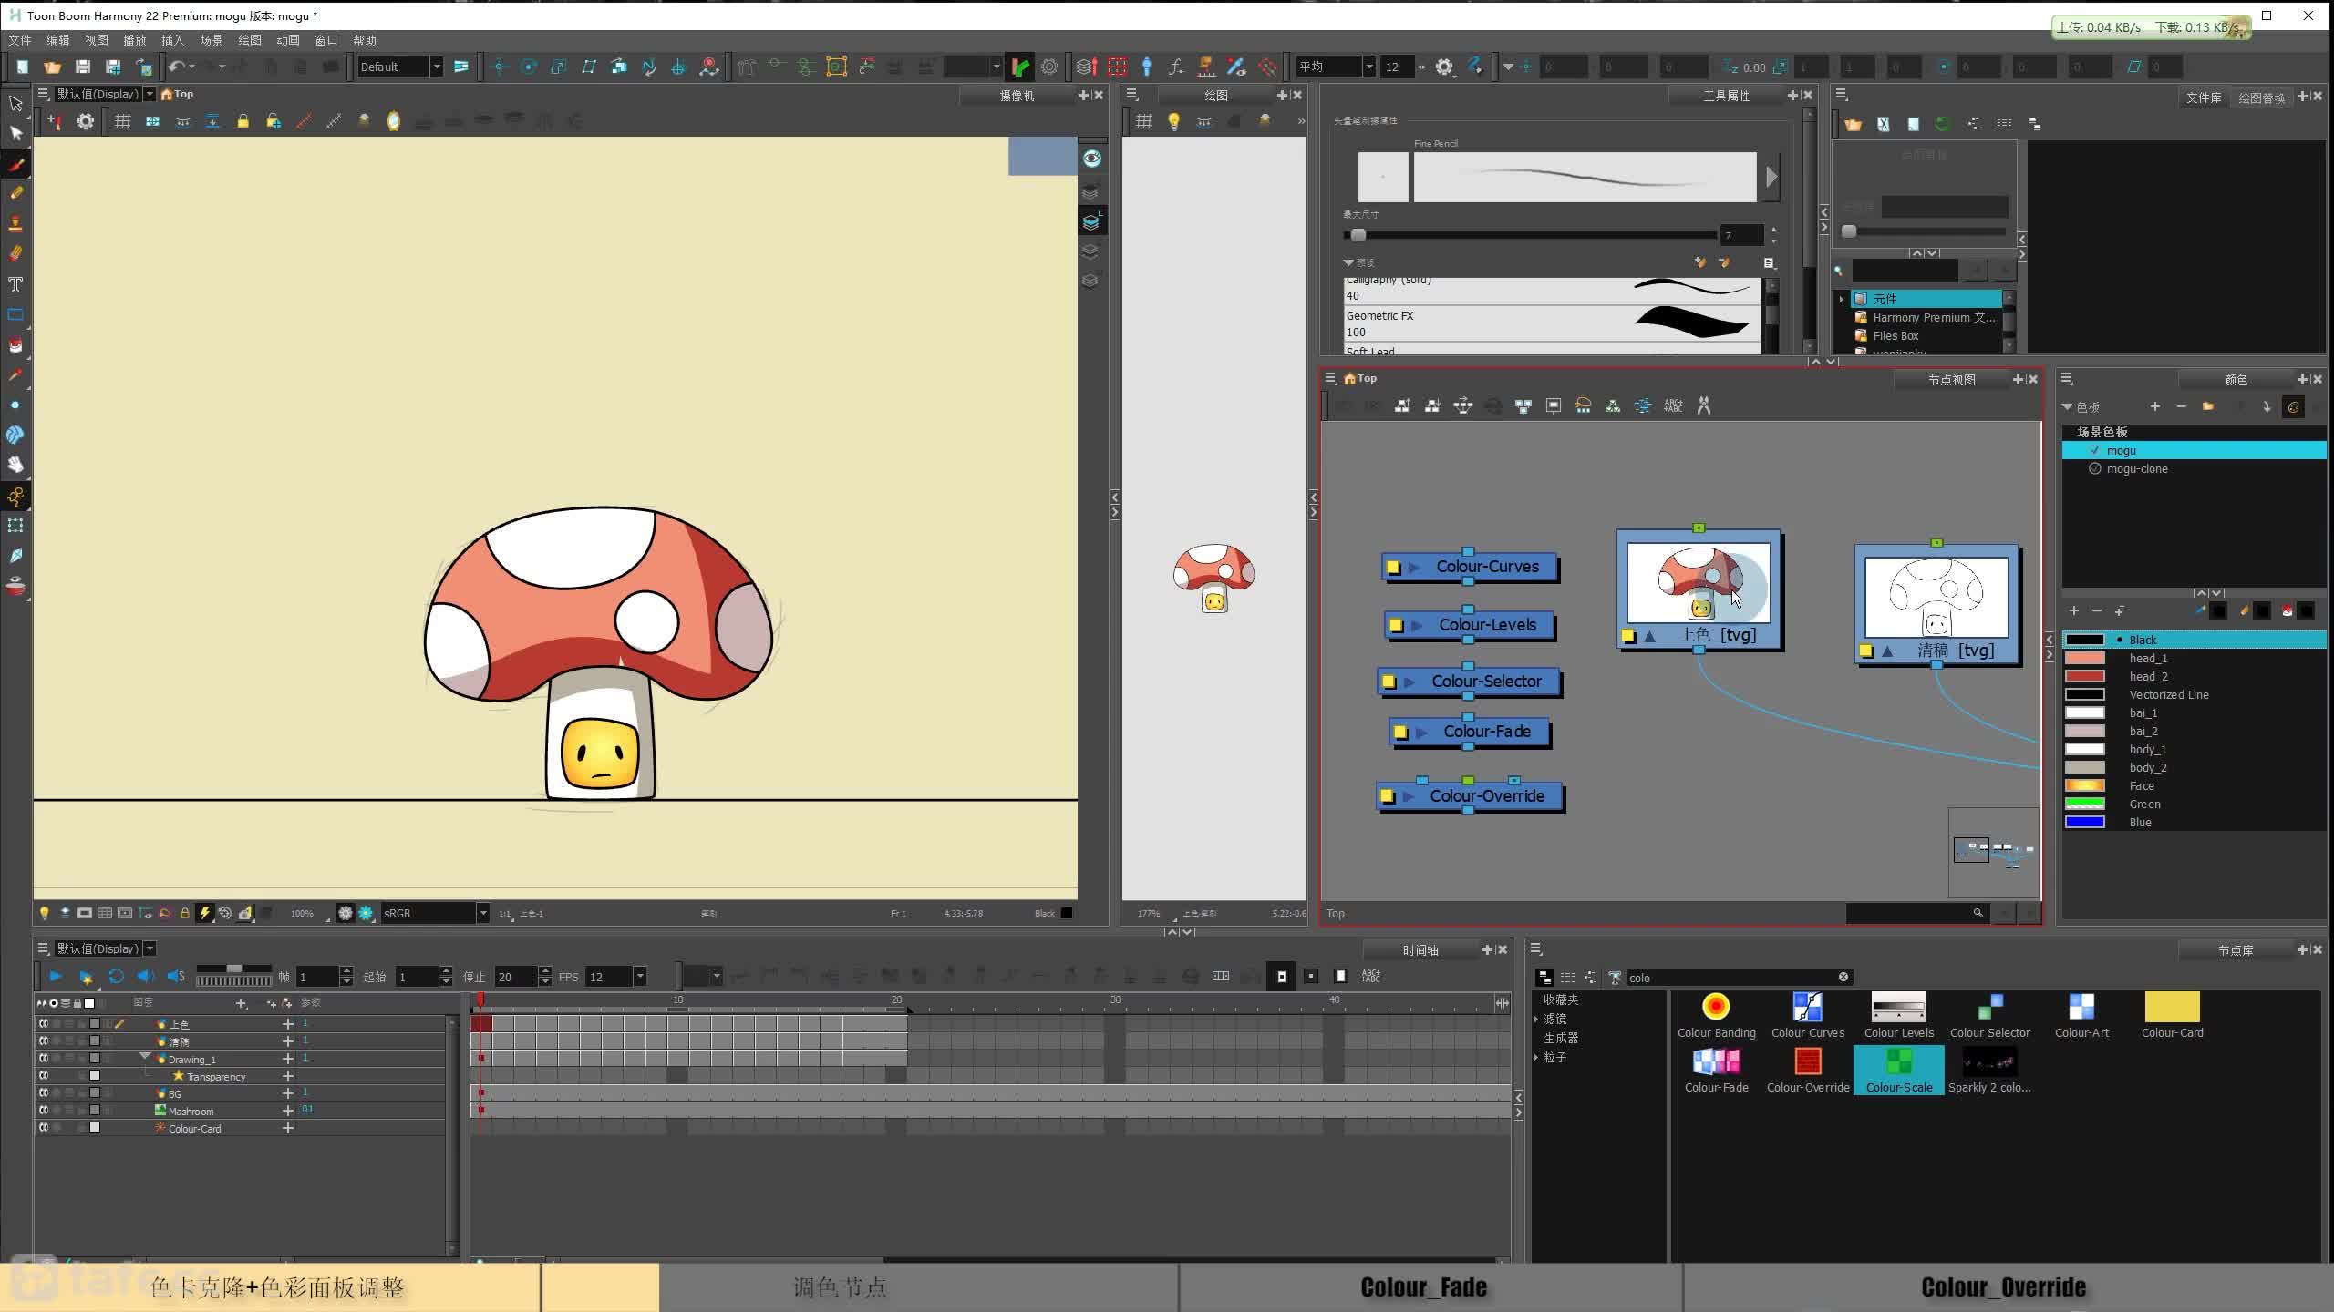Switch to the 绘图替换 tab

(x=2261, y=97)
